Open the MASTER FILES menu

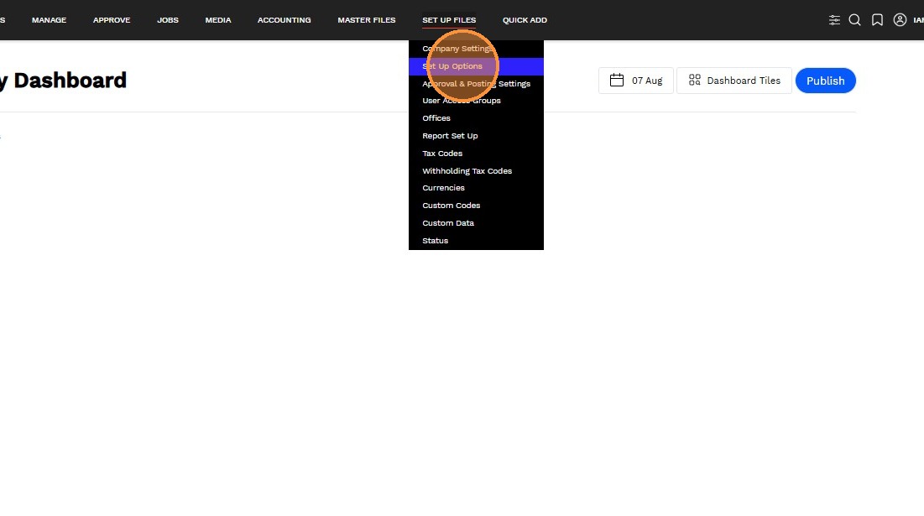(x=366, y=20)
